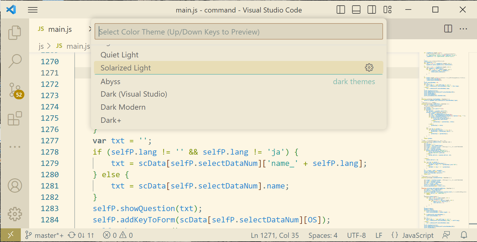477x242 pixels.
Task: Open notifications bell
Action: click(464, 235)
